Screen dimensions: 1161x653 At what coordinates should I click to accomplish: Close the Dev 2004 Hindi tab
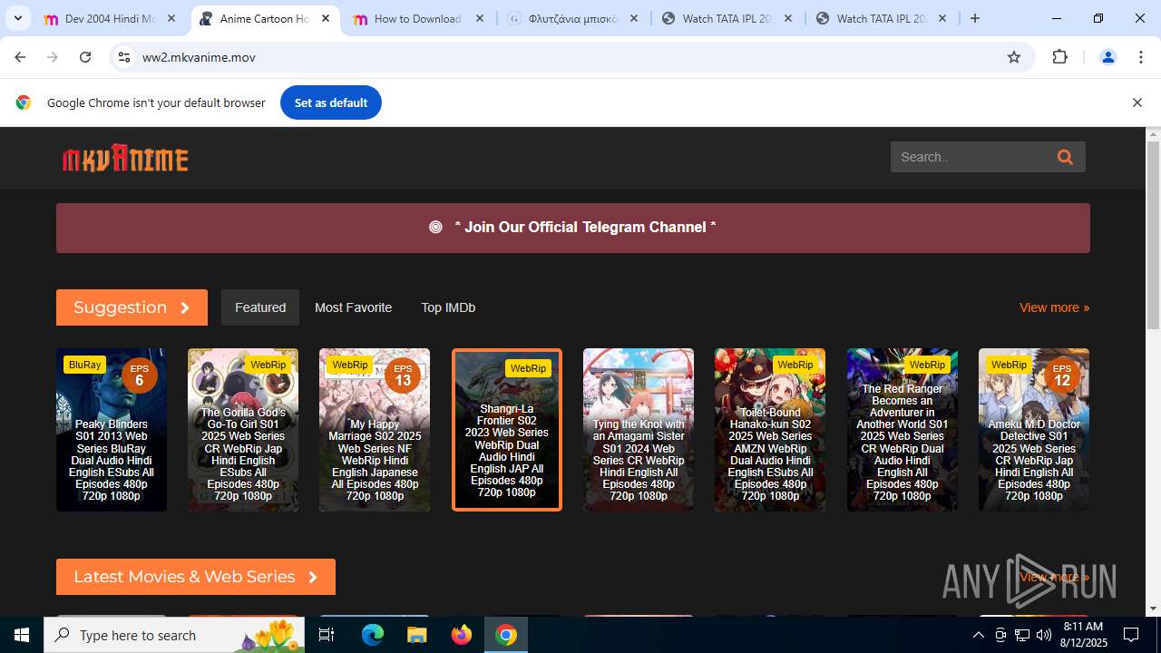point(171,18)
